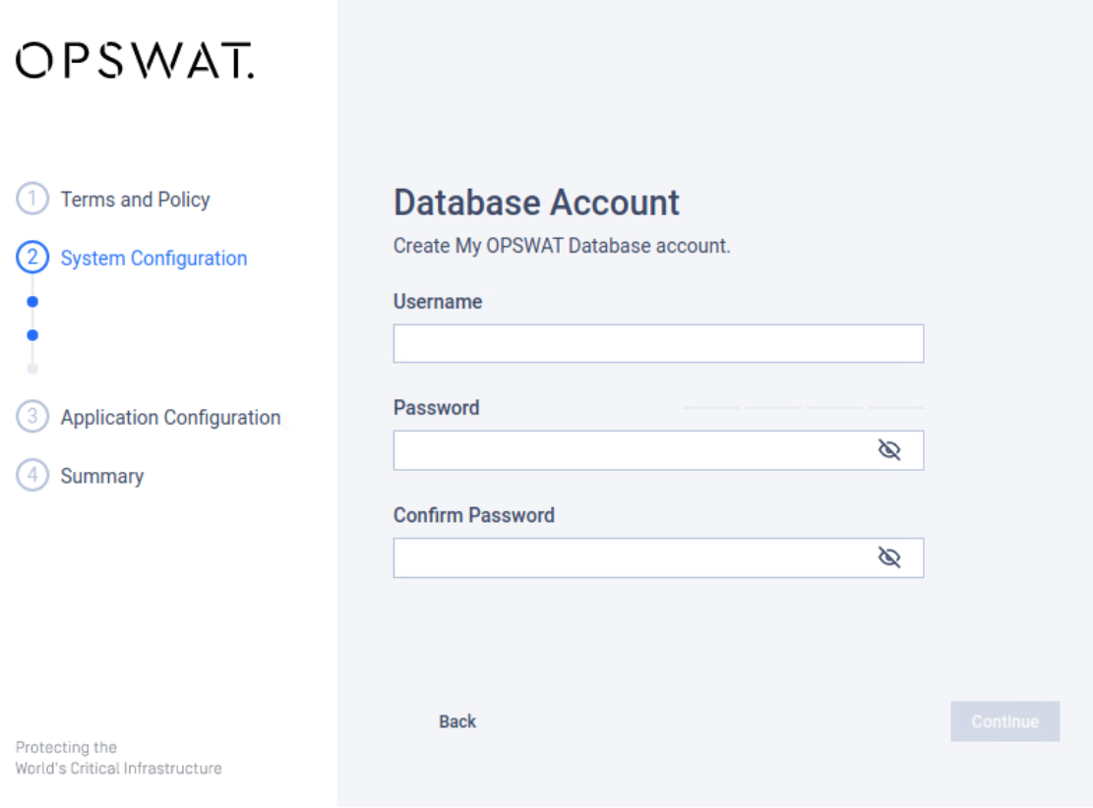Focus the Username input field

658,343
